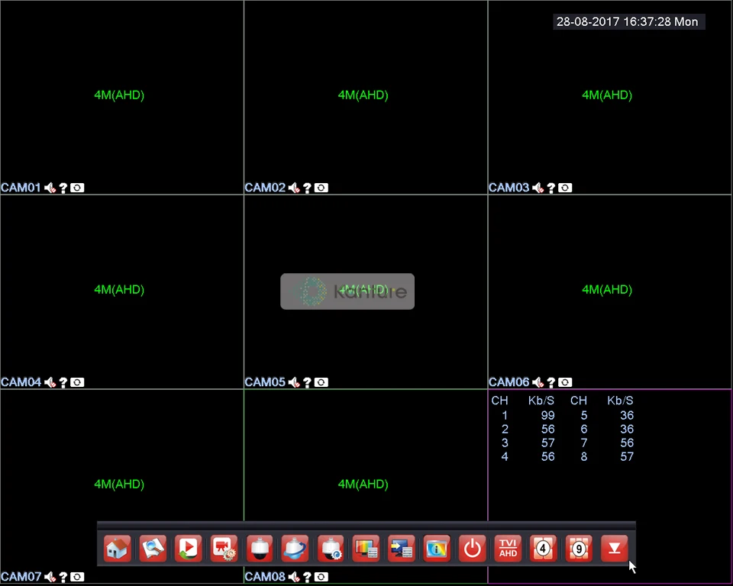Click CAM04 snapshot camera icon
733x586 pixels.
click(77, 382)
